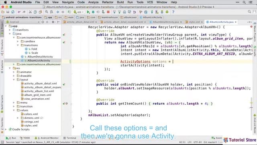
Task: Open Project panel gear settings
Action: click(x=53, y=22)
